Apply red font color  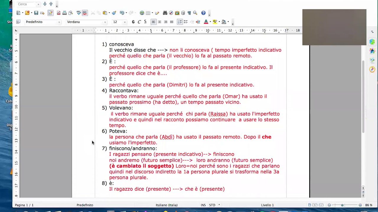(x=206, y=22)
